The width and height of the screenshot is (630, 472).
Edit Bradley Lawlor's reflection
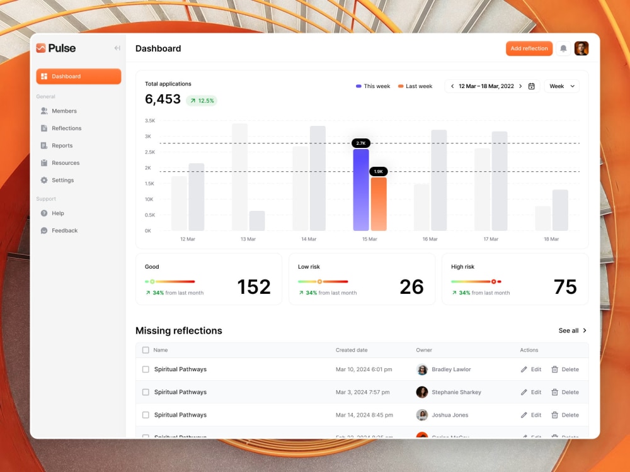531,369
